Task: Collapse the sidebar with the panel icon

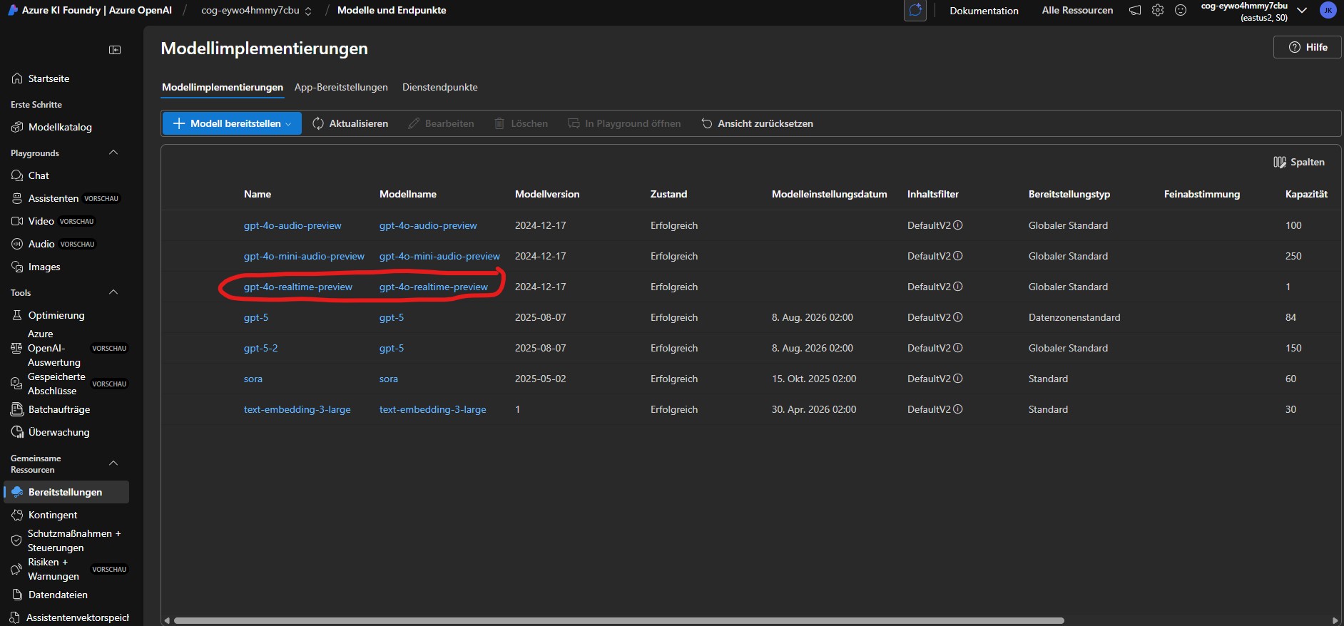Action: click(x=115, y=50)
